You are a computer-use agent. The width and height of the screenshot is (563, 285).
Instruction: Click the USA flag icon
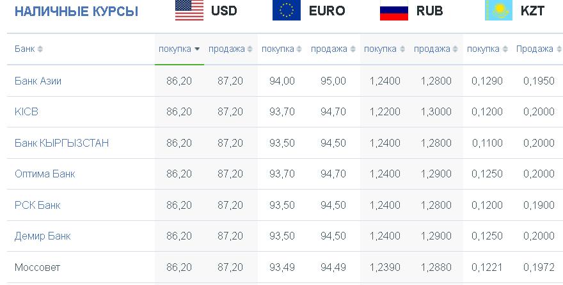point(189,10)
